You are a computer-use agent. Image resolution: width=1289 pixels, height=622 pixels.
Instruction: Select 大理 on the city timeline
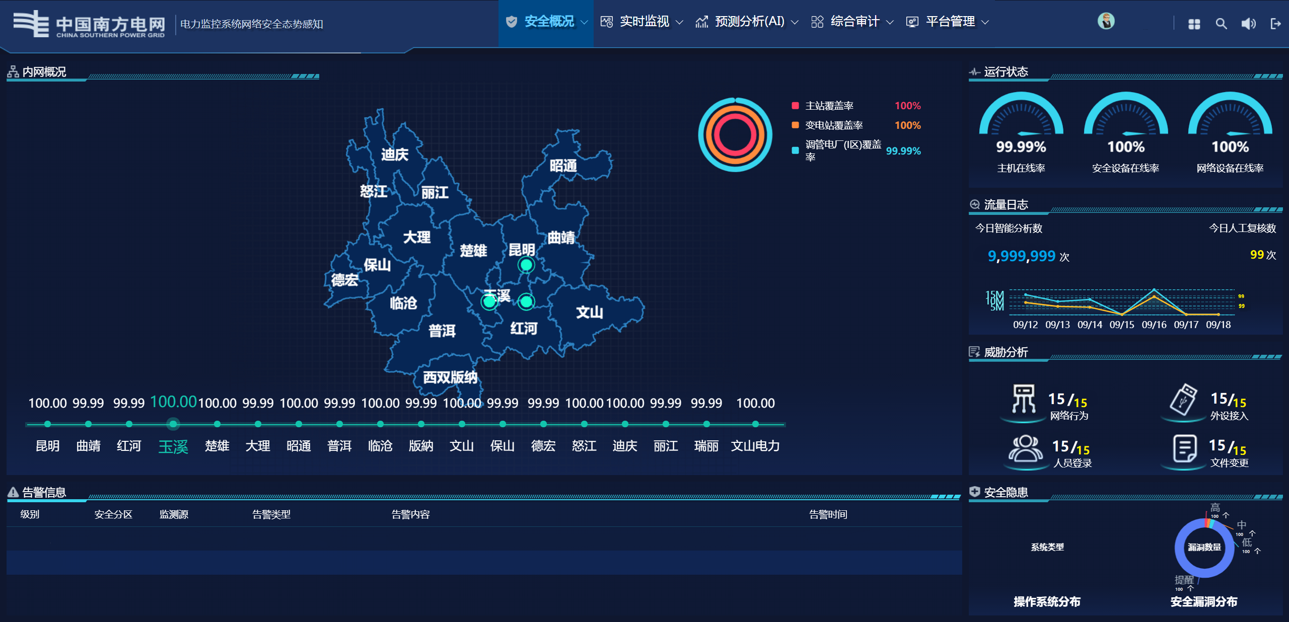click(x=258, y=424)
